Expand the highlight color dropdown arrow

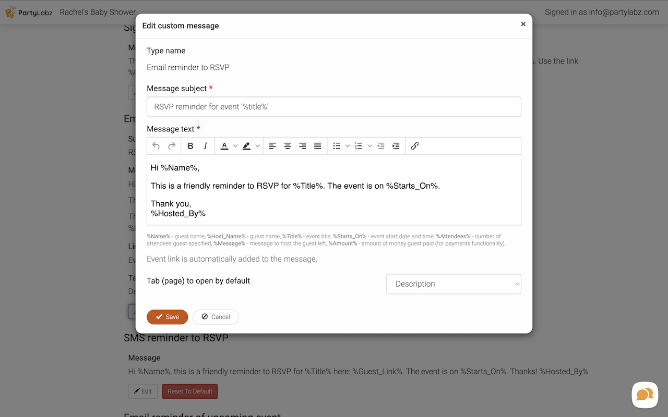tap(257, 146)
